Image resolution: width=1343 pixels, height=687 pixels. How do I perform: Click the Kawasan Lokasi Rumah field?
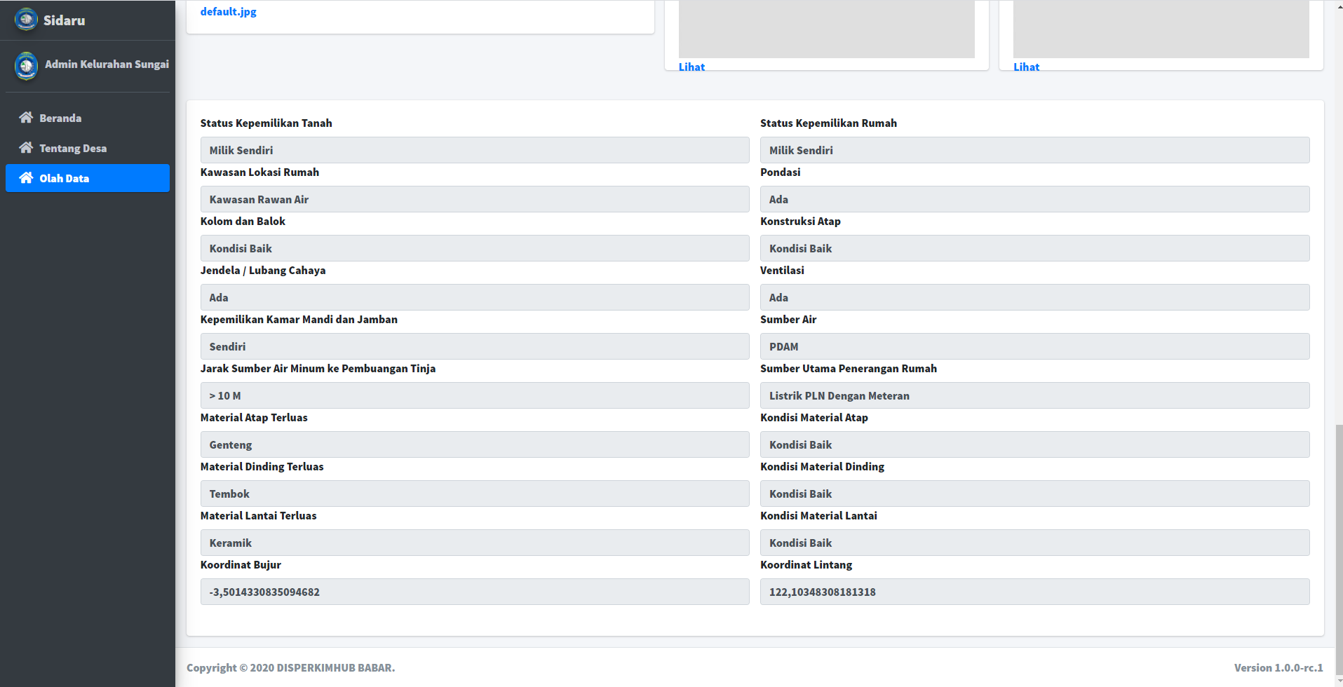474,199
